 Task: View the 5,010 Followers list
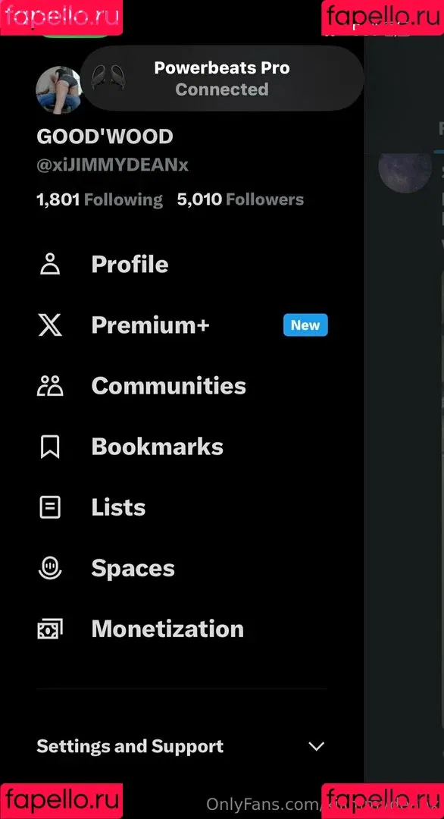point(240,199)
